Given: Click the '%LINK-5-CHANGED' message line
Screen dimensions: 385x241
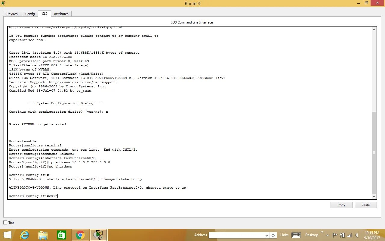Looking at the screenshot, I should click(75, 179).
